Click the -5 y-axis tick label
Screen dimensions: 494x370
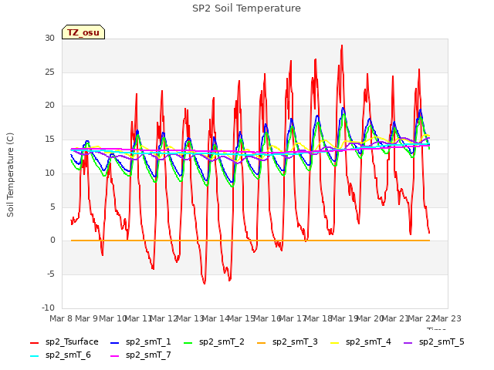51,274
